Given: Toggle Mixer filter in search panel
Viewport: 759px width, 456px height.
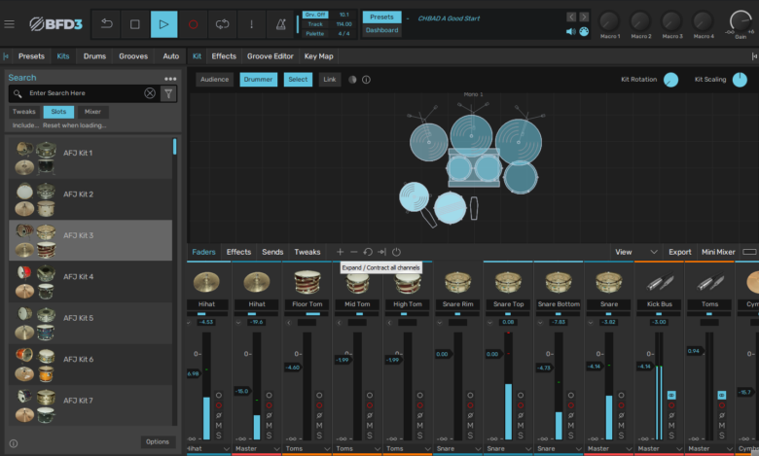Looking at the screenshot, I should pyautogui.click(x=92, y=112).
